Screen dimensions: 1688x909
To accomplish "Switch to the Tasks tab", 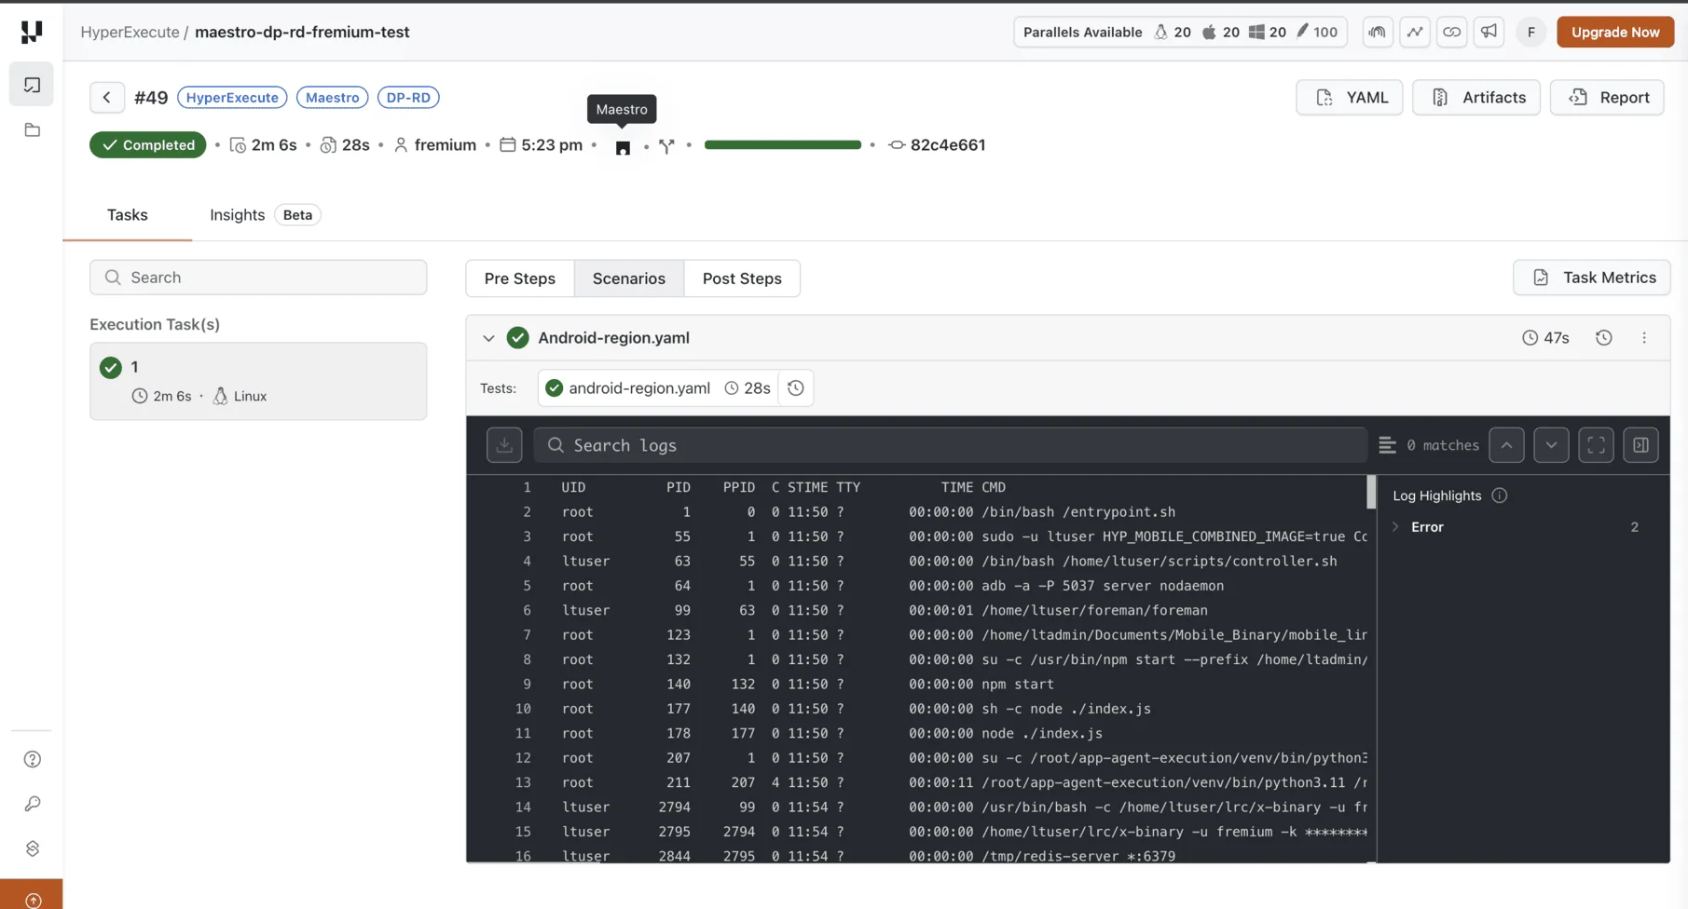I will [x=128, y=215].
